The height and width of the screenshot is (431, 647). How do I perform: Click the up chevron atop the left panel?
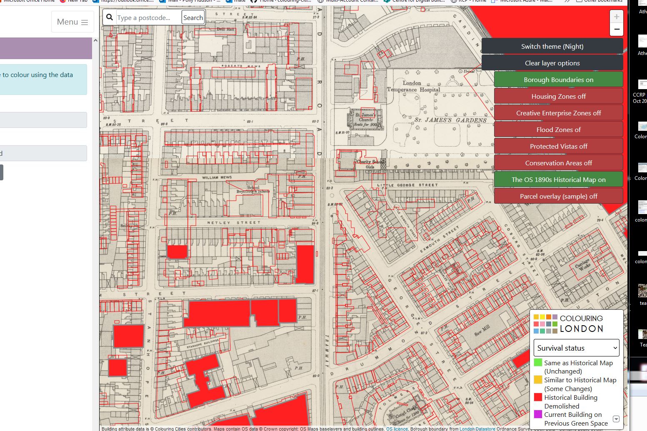[x=95, y=40]
